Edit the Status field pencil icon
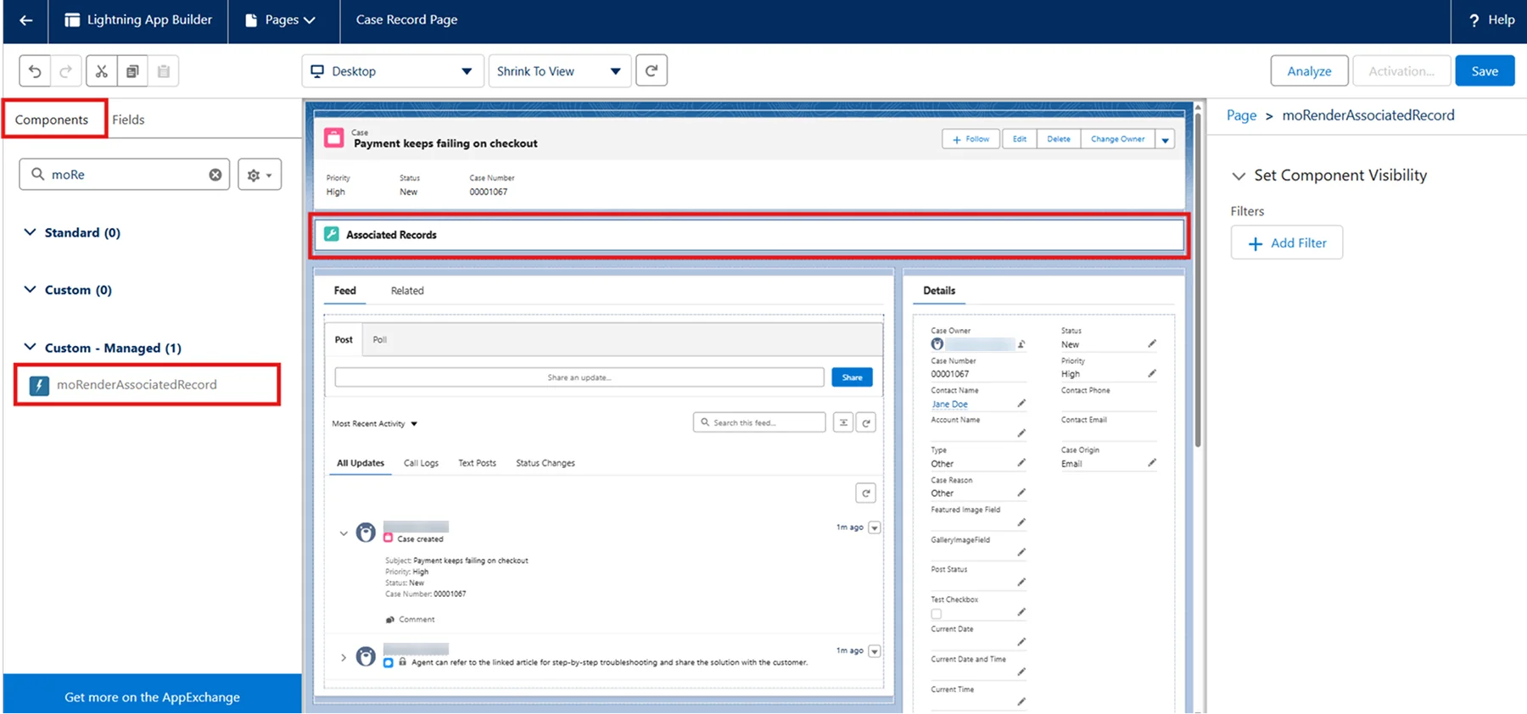This screenshot has width=1527, height=714. tap(1152, 343)
